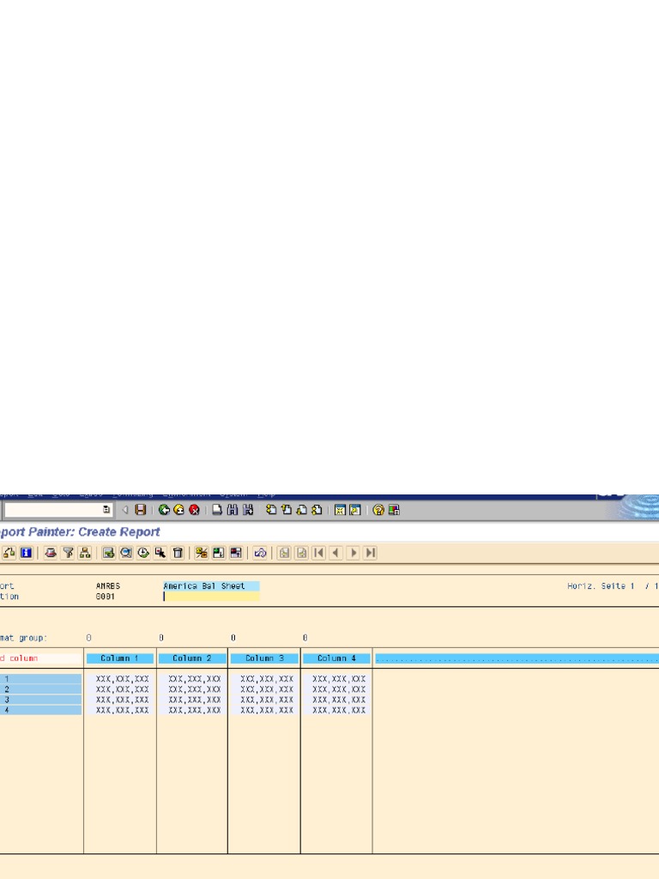659x879 pixels.
Task: Open Help with the question mark icon
Action: pyautogui.click(x=378, y=510)
